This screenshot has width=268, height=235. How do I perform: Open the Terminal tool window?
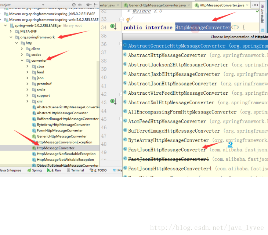pyautogui.click(x=75, y=170)
